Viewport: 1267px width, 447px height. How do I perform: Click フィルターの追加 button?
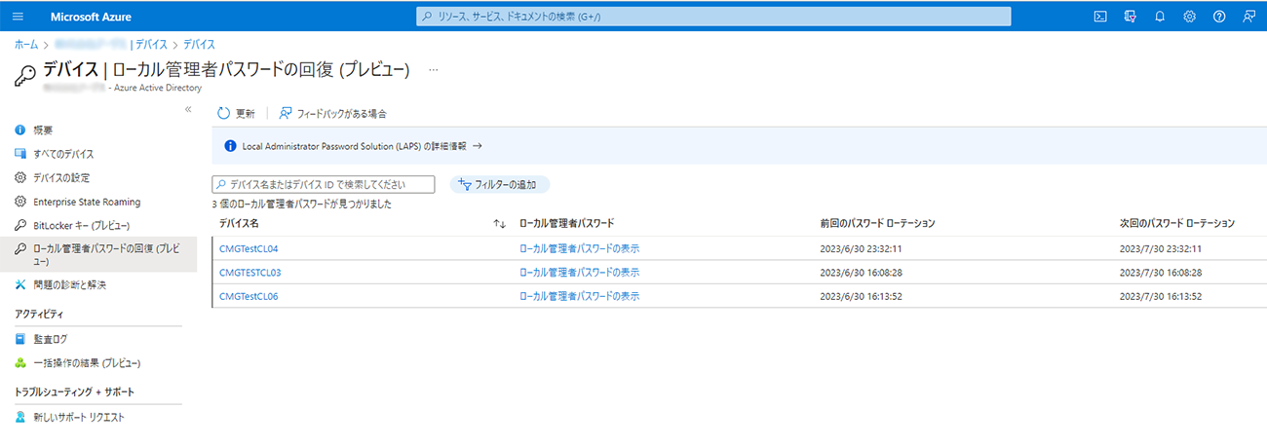[x=499, y=185]
